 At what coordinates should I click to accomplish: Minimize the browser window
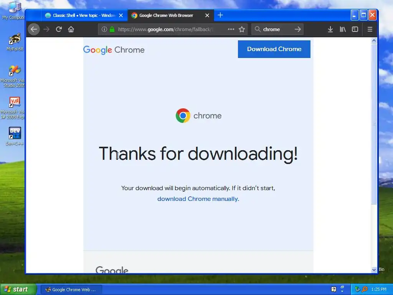(x=354, y=15)
